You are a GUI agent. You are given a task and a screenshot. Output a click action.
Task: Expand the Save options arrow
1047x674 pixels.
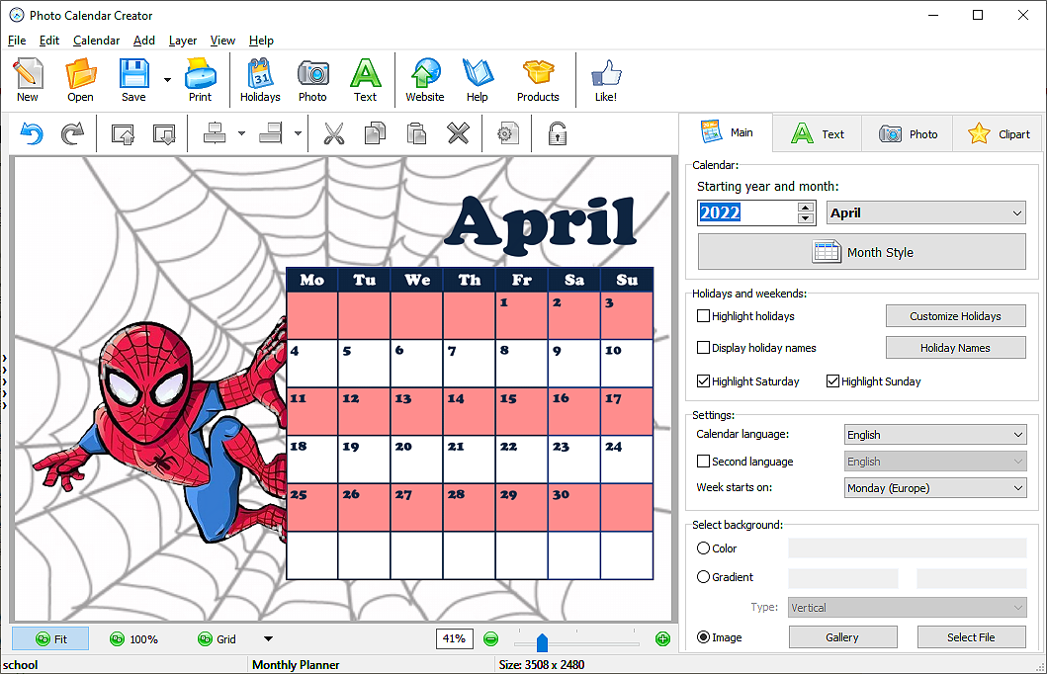pos(167,80)
